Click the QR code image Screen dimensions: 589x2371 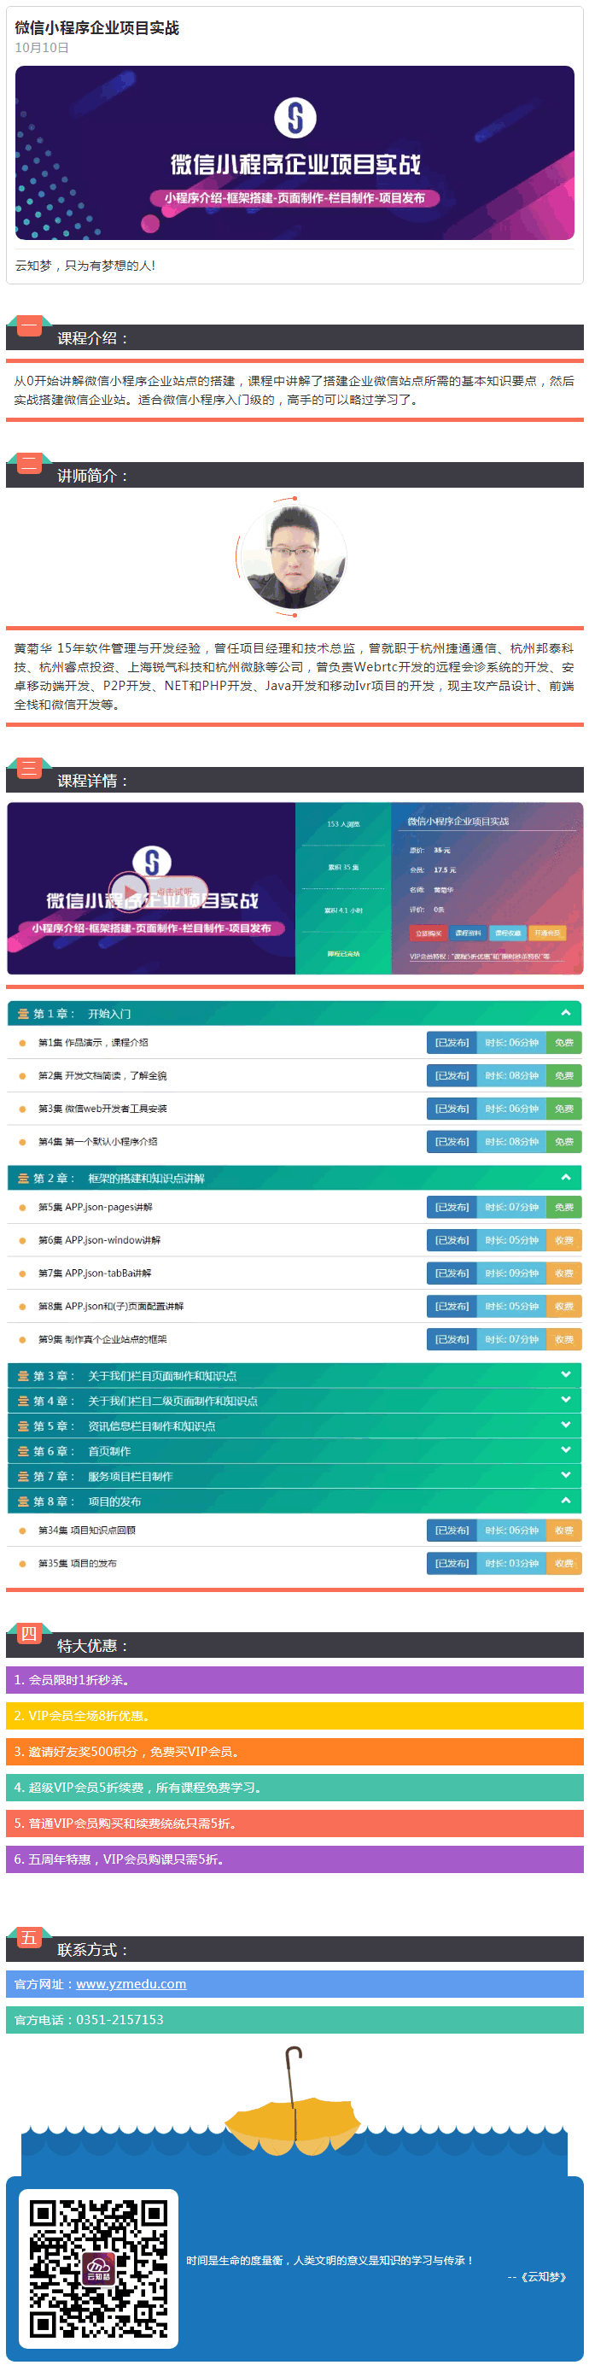[97, 2268]
